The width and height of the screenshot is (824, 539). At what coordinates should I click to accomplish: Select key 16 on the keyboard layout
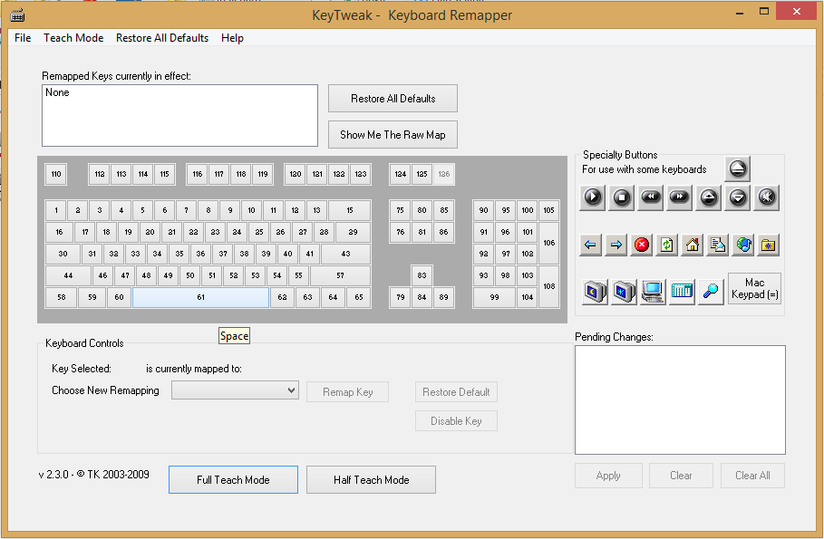pyautogui.click(x=60, y=232)
